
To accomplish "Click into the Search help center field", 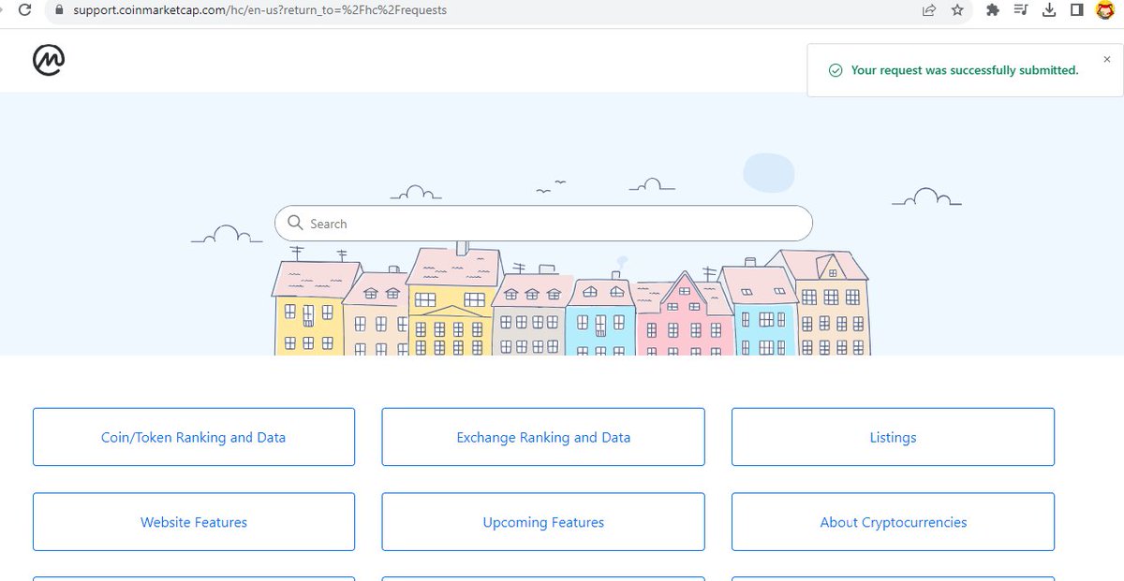I will click(x=543, y=224).
